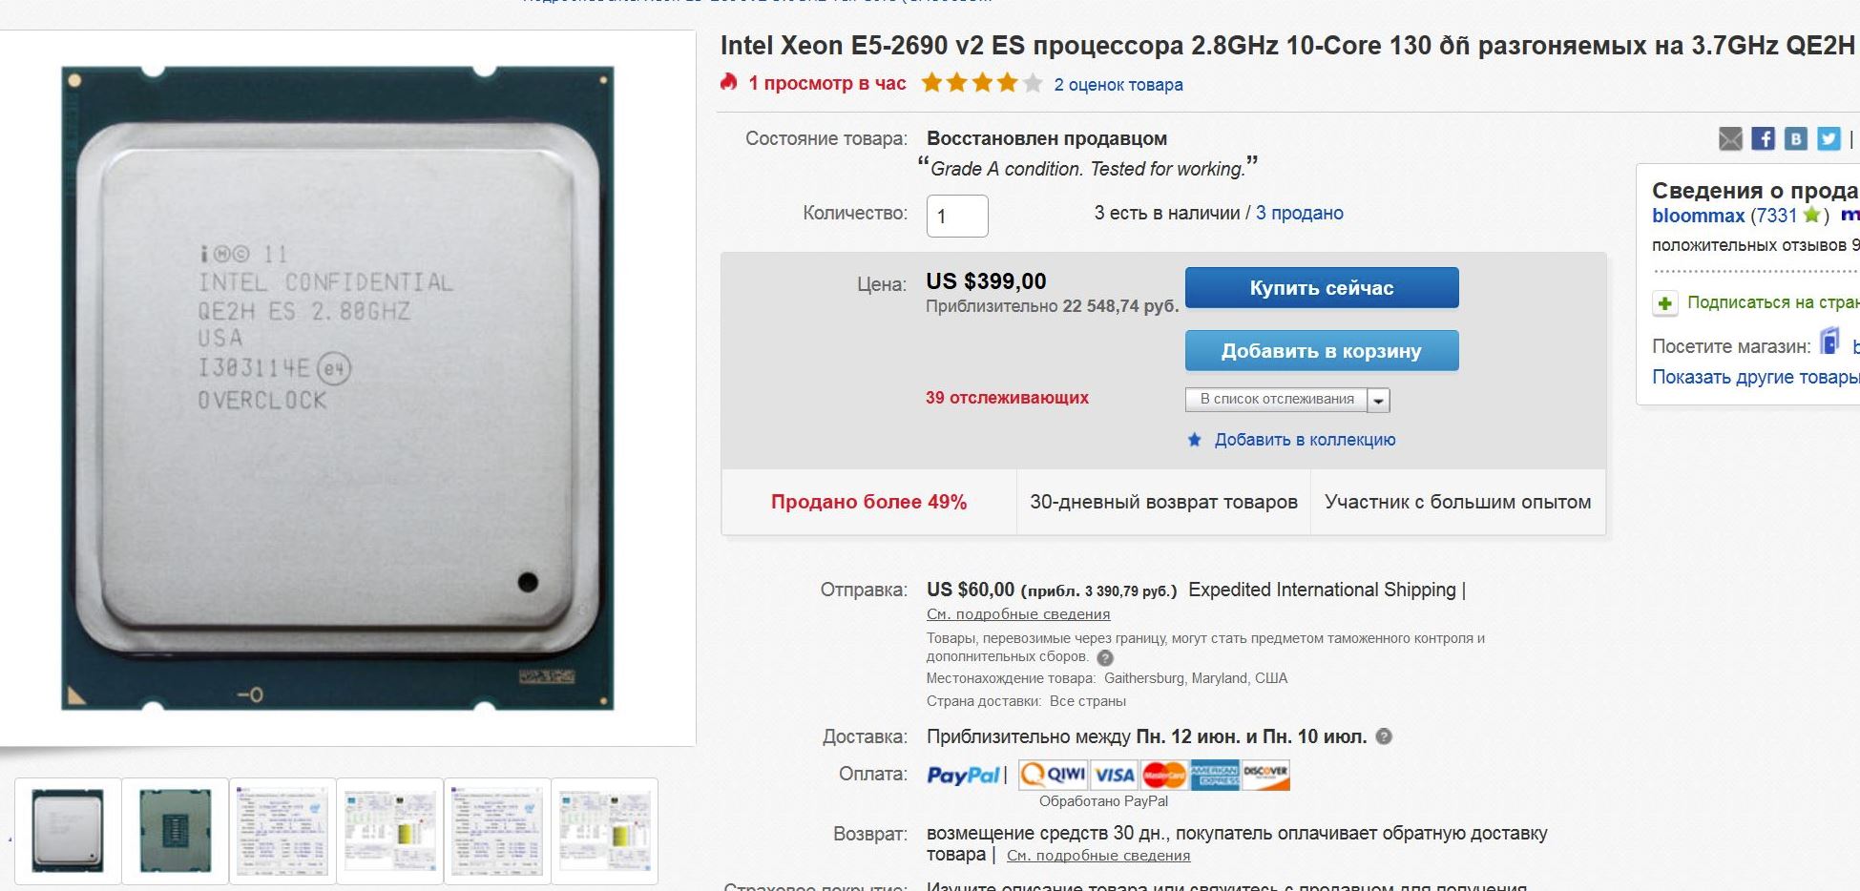
Task: Click the question mark icon beside delivery dates
Action: tap(1385, 736)
